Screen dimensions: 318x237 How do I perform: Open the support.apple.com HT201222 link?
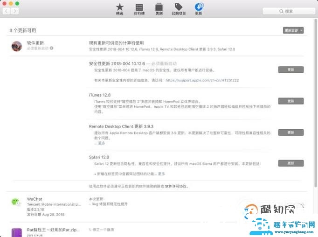pos(202,80)
